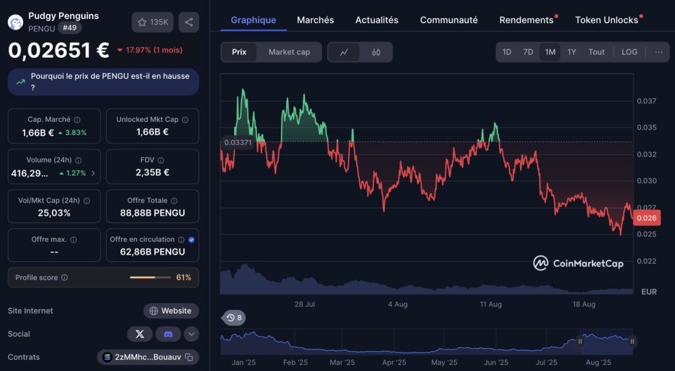Expand Volume (24h) details arrow

click(x=93, y=174)
